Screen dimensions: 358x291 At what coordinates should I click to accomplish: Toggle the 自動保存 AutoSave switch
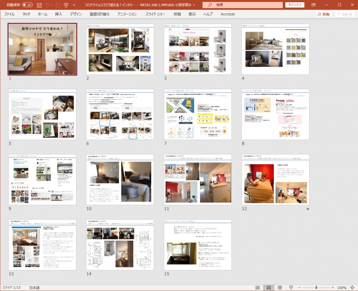(27, 5)
